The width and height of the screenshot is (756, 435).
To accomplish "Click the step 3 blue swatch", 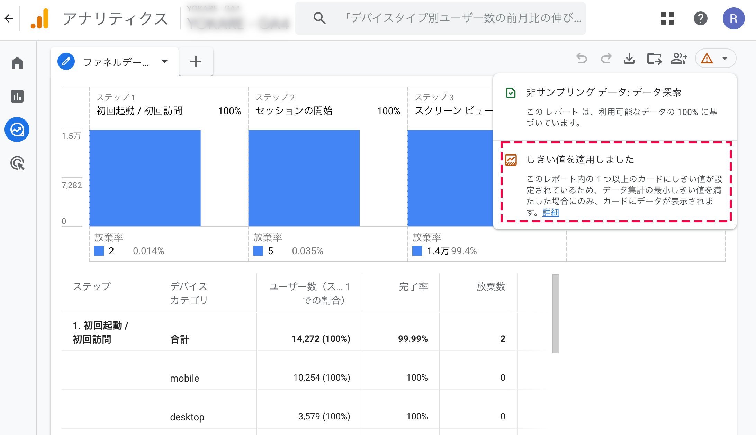I will click(x=417, y=251).
